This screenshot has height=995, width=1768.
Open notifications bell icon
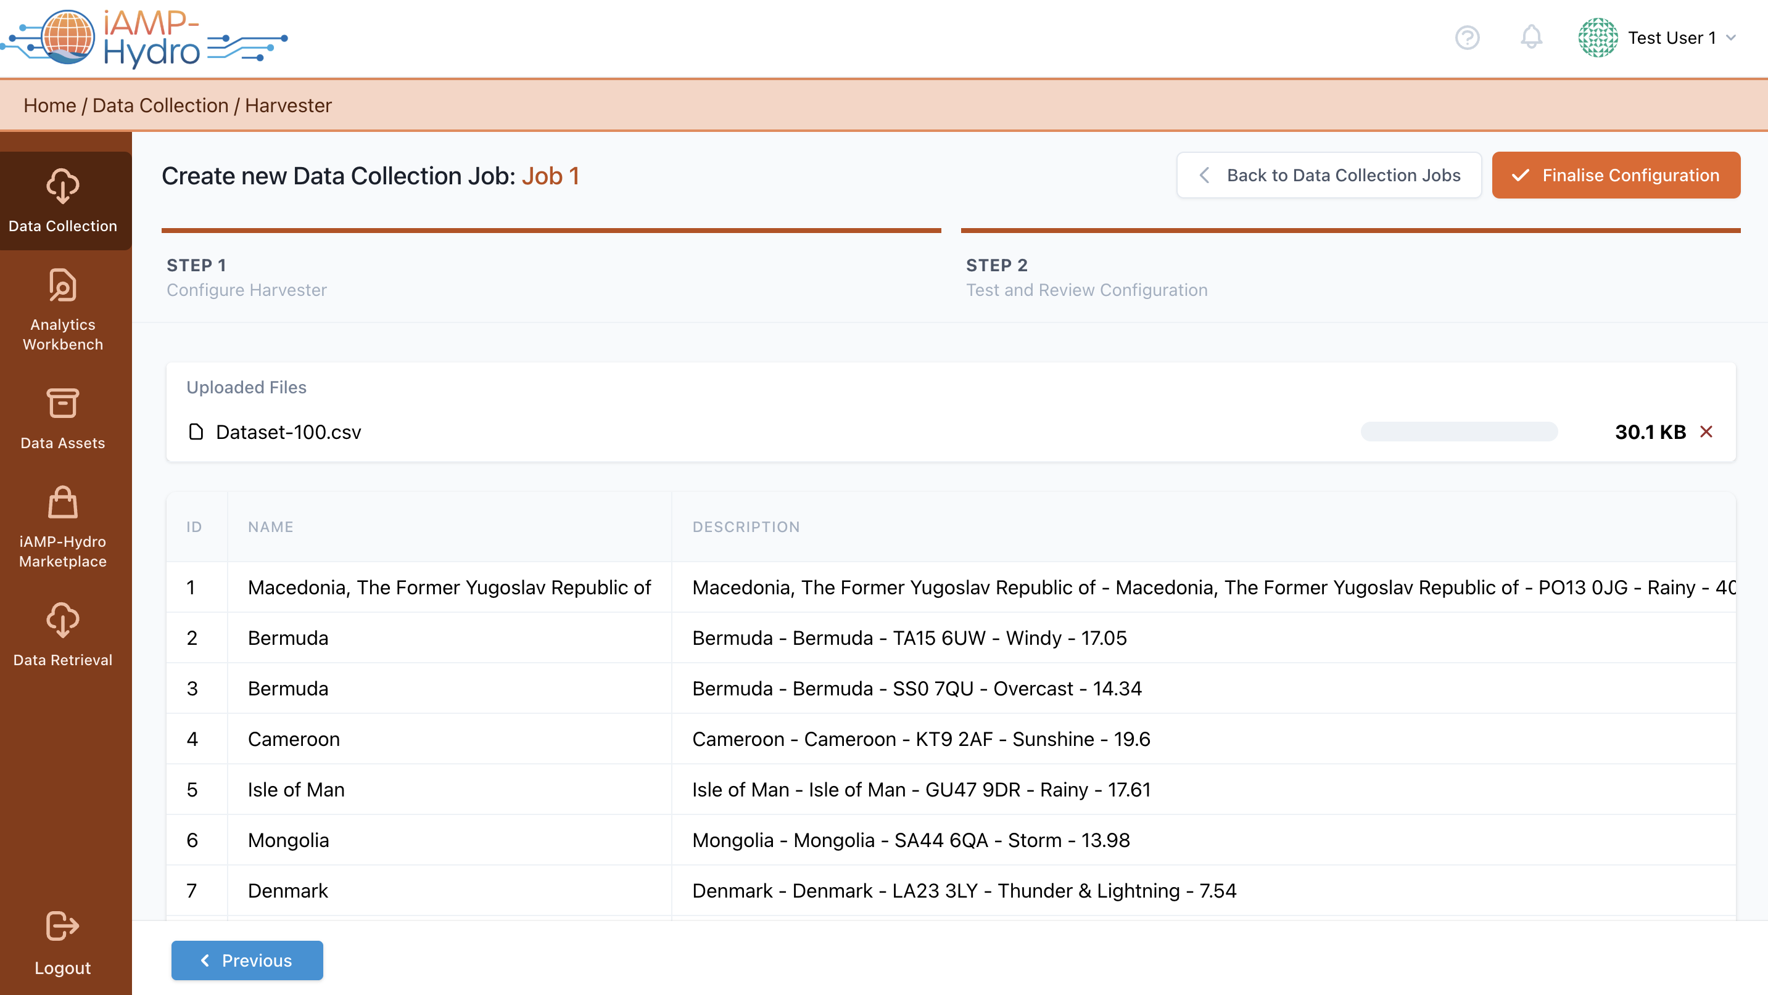click(x=1530, y=38)
